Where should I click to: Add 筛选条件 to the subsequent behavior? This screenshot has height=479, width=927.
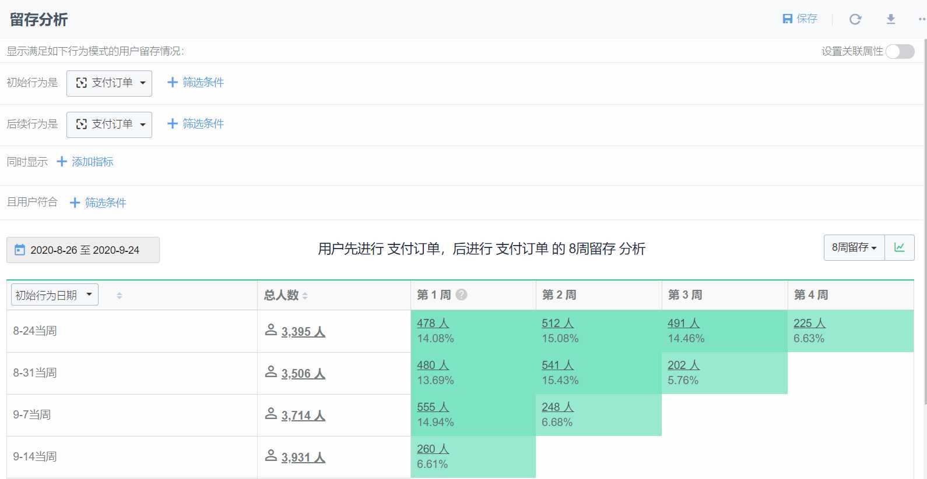[195, 124]
